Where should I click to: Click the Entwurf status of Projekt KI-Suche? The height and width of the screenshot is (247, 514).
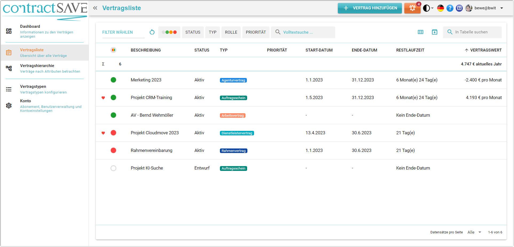202,168
